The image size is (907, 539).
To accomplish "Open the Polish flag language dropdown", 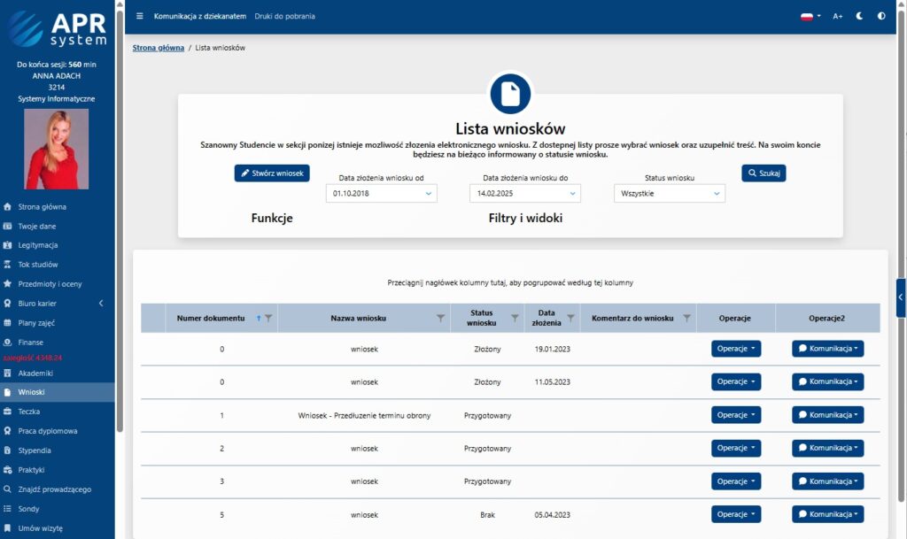I will click(x=810, y=16).
